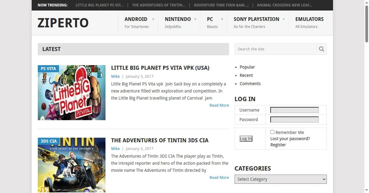Click the Log In button
The height and width of the screenshot is (193, 369).
pyautogui.click(x=246, y=139)
